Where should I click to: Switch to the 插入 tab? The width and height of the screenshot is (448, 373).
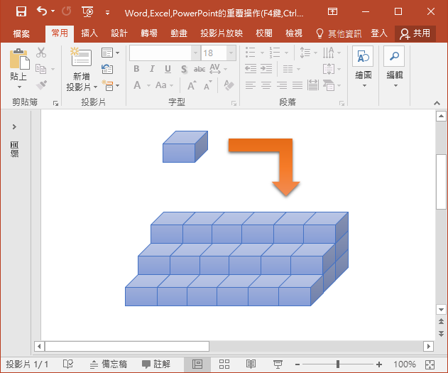pos(89,33)
